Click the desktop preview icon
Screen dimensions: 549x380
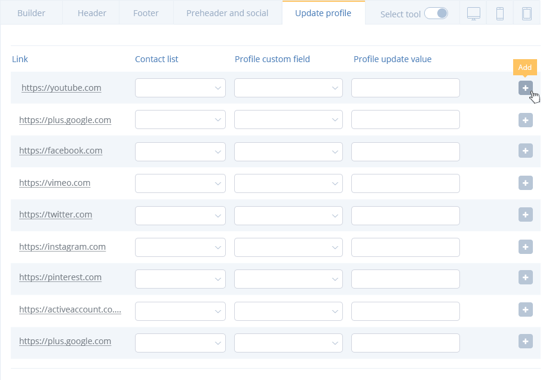[474, 13]
